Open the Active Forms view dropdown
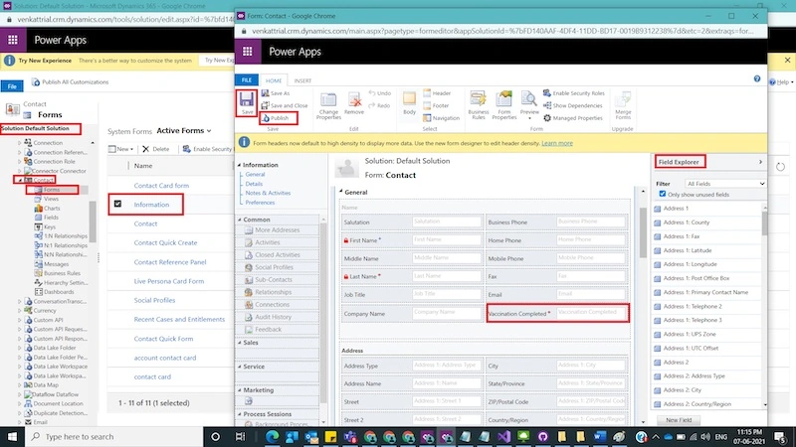Viewport: 796px width, 447px height. [184, 131]
